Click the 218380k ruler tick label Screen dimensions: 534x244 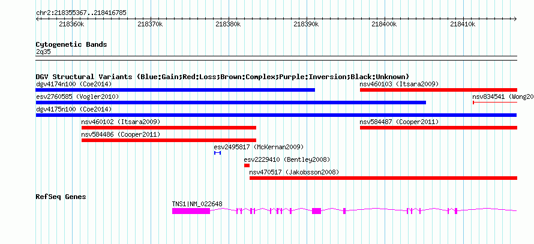[229, 24]
